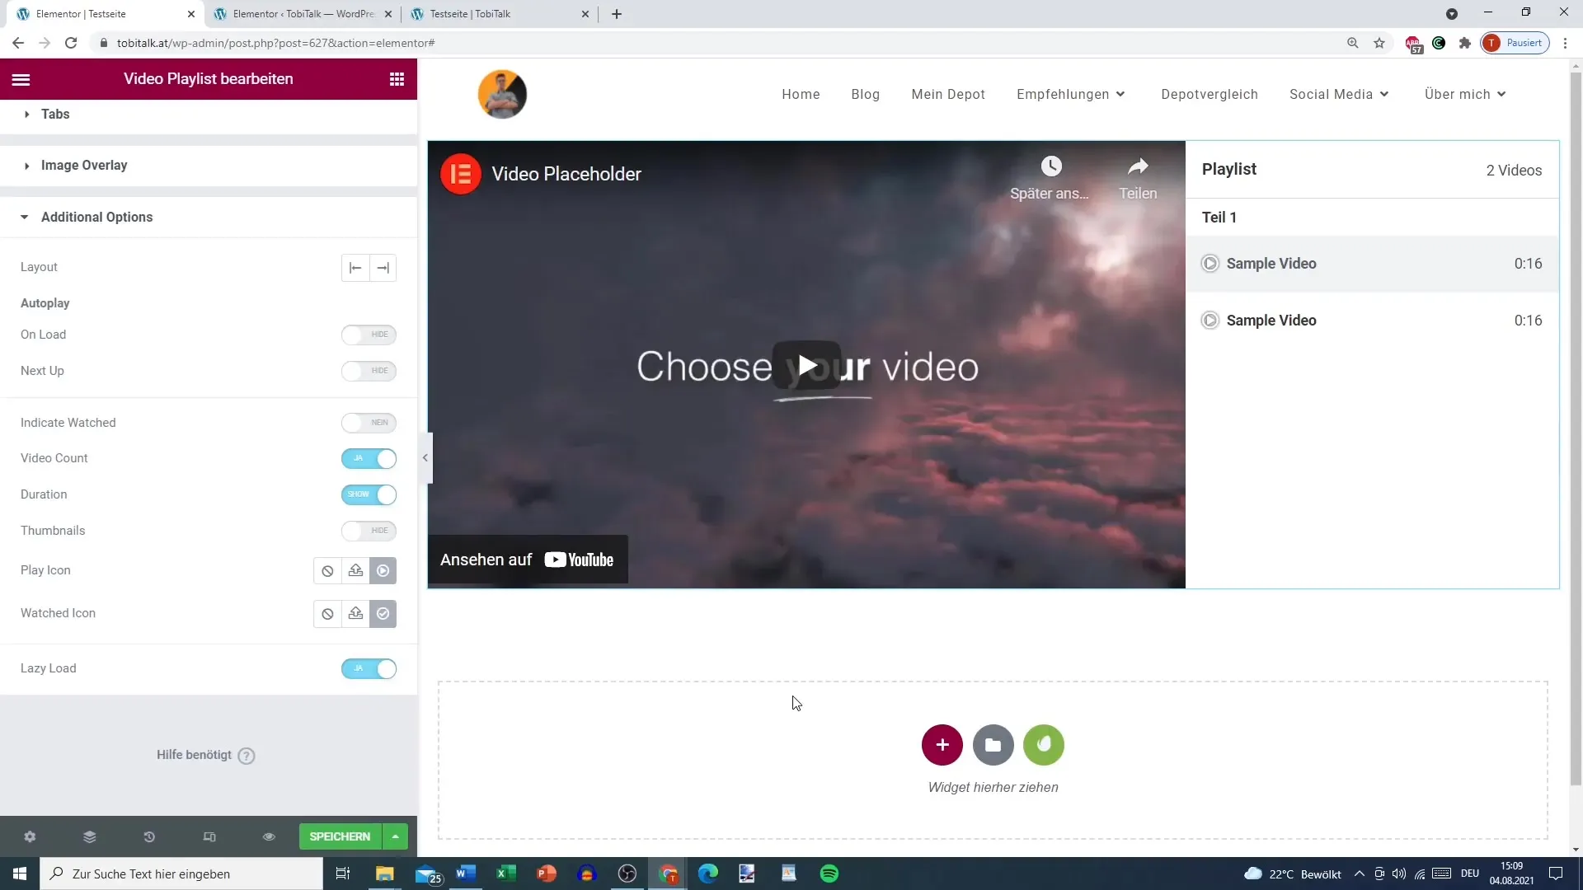Screen dimensions: 1583x890
Task: Enable Thumbnails switch
Action: [369, 531]
